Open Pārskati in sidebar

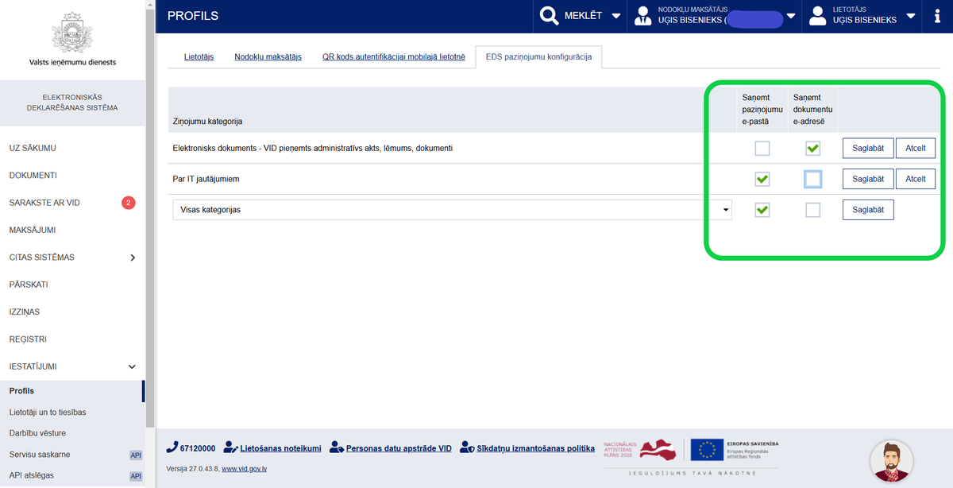pos(29,285)
